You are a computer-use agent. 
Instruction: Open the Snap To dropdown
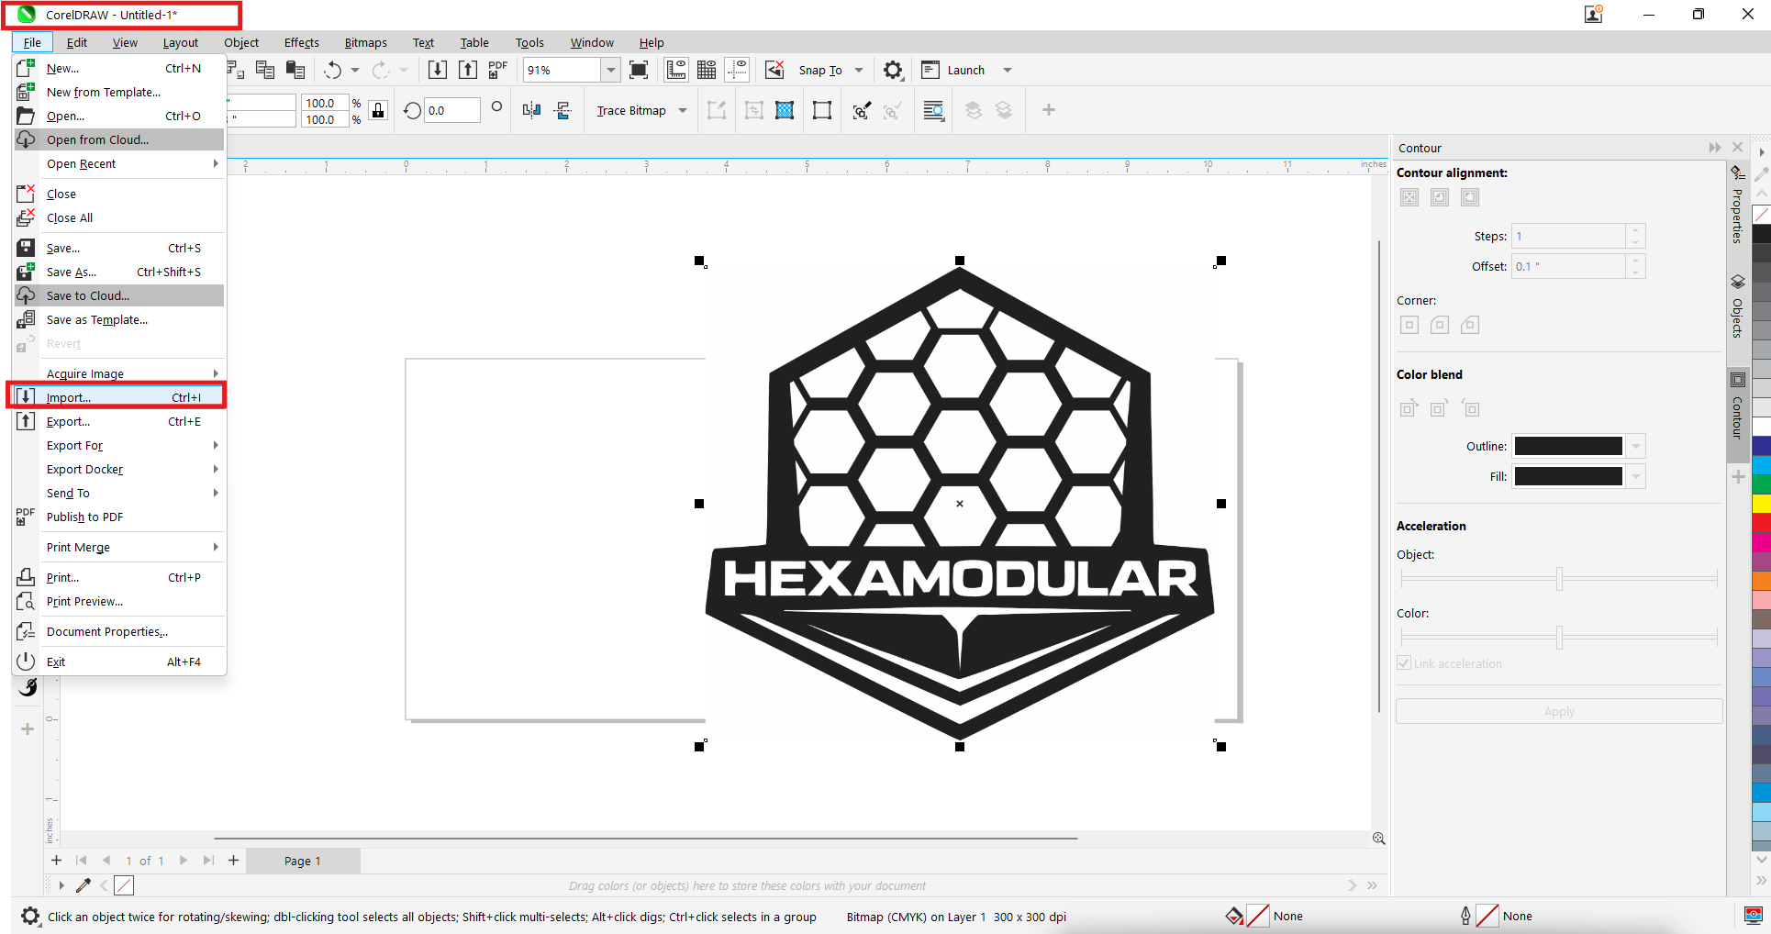coord(859,70)
